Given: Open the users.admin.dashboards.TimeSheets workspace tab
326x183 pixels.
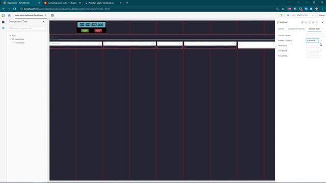Looking at the screenshot, I should [29, 15].
